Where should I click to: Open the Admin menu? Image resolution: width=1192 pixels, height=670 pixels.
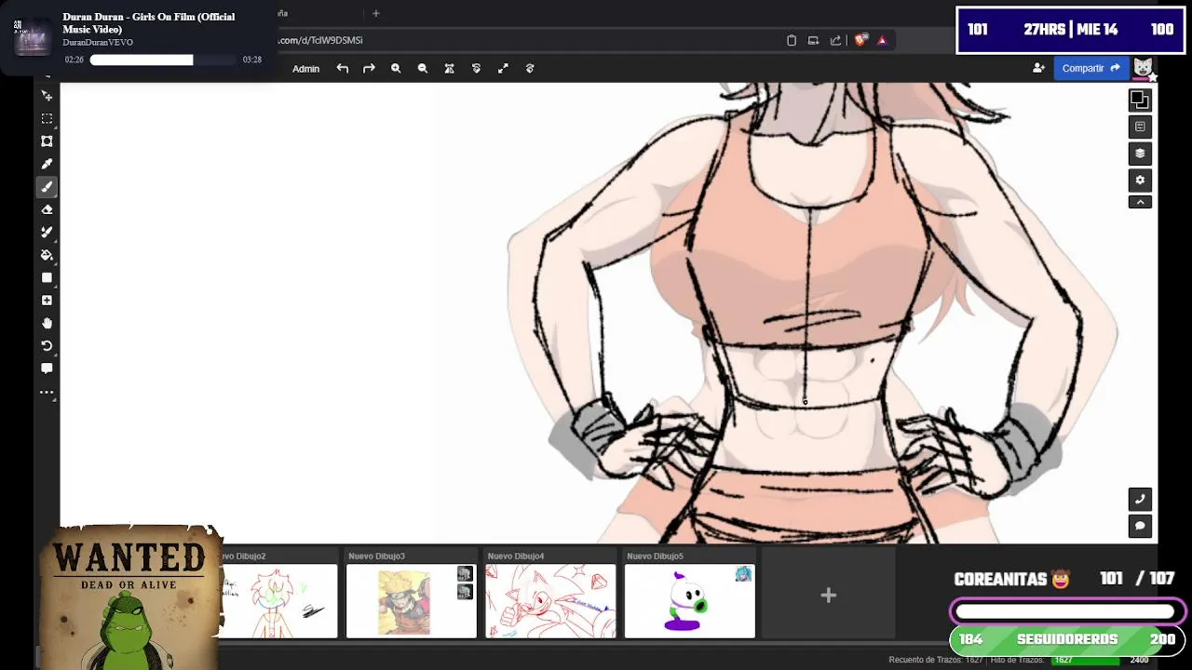coord(305,69)
